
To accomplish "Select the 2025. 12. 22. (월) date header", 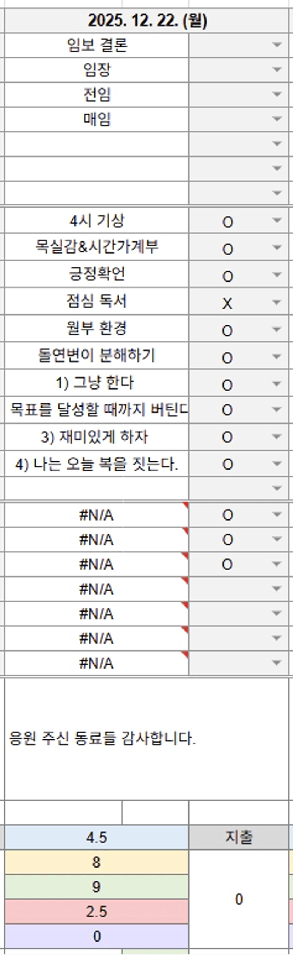I will click(147, 21).
